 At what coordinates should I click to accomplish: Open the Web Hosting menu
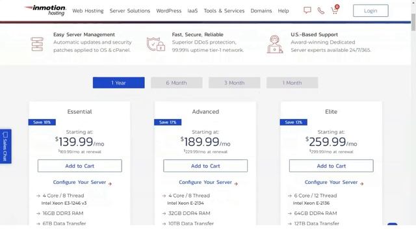[88, 11]
